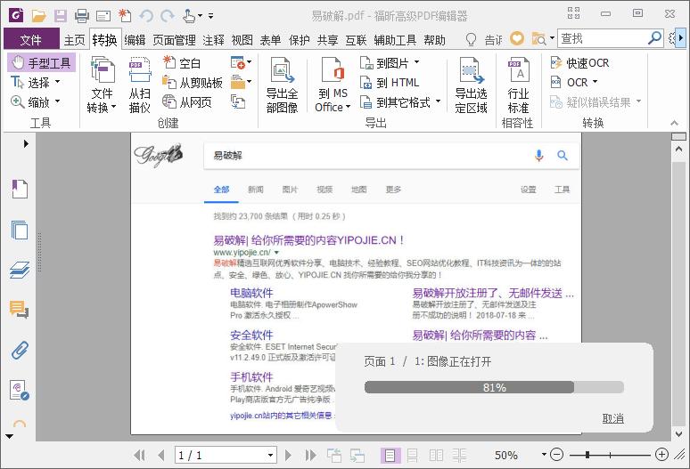Open the layers panel in sidebar
The height and width of the screenshot is (469, 690).
click(x=20, y=270)
